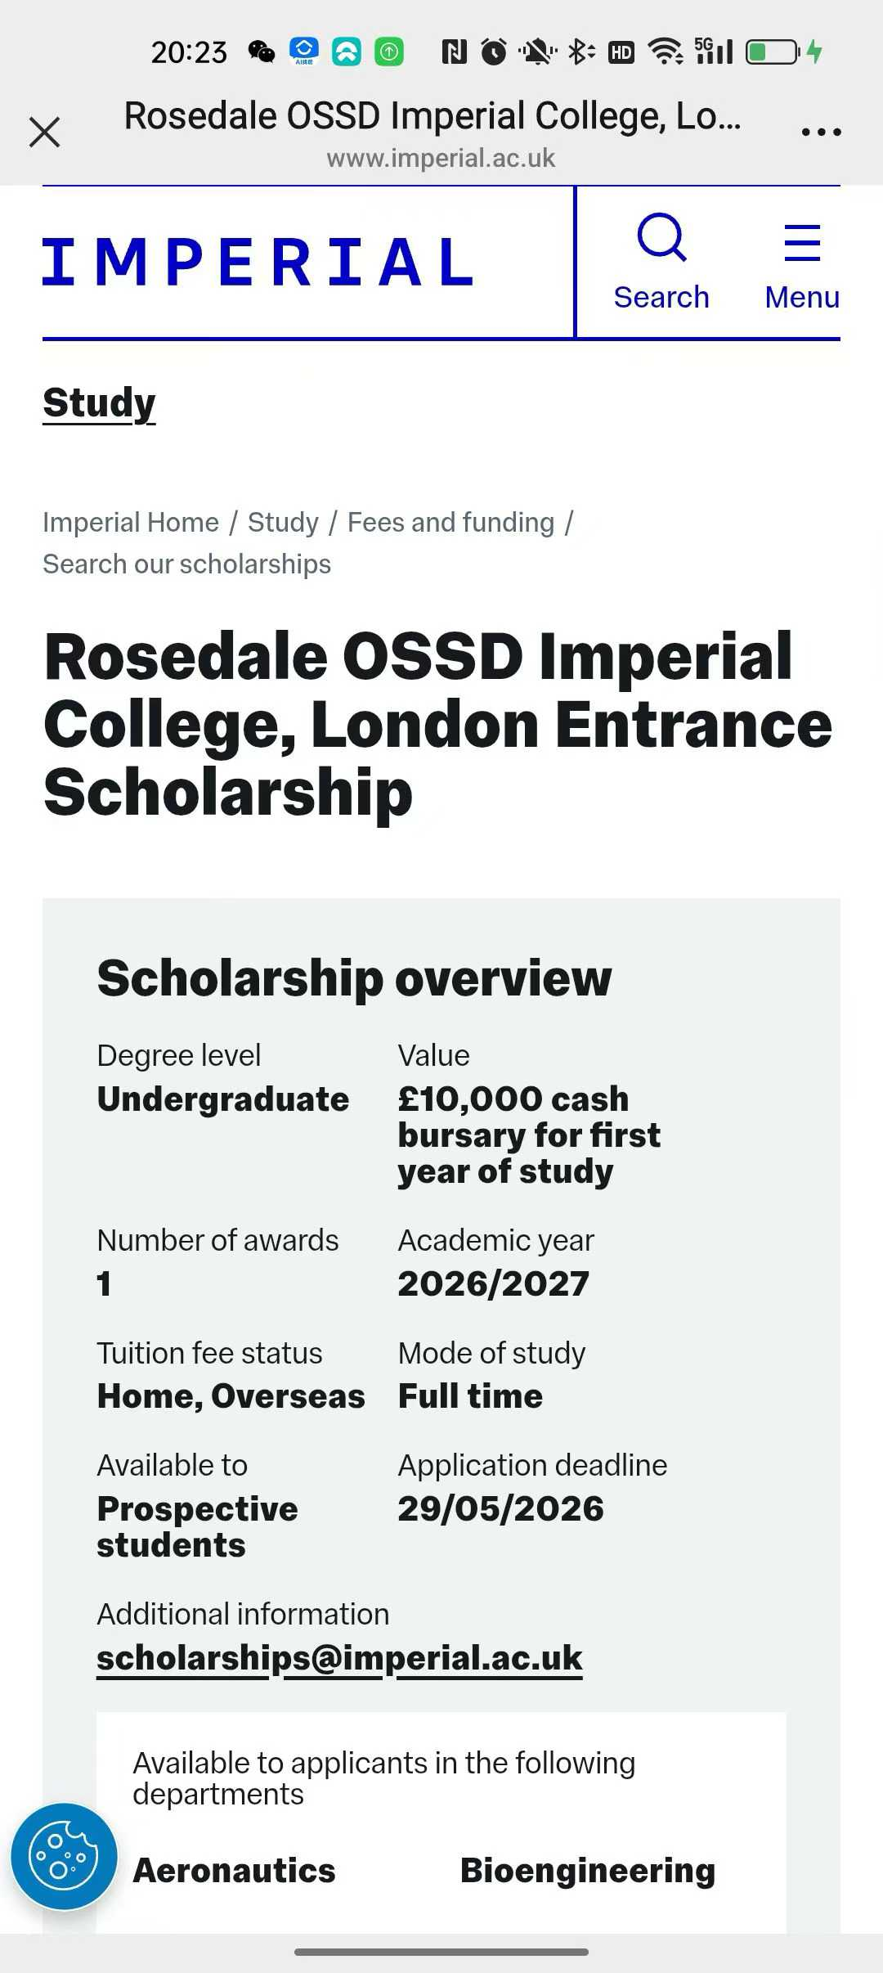
Task: Go to Imperial Home breadcrumb
Action: tap(131, 522)
